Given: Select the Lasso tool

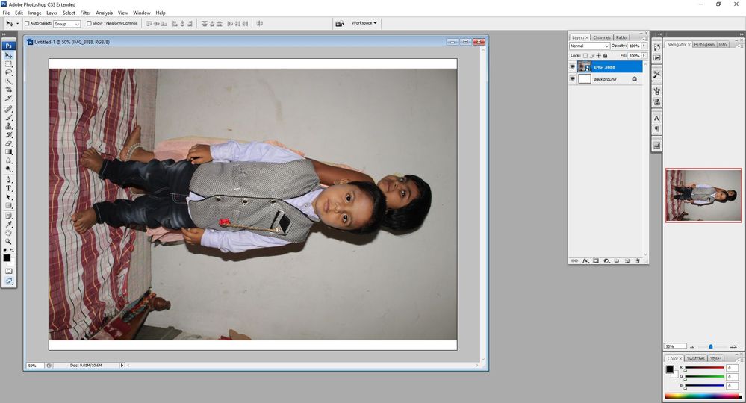Looking at the screenshot, I should point(8,72).
